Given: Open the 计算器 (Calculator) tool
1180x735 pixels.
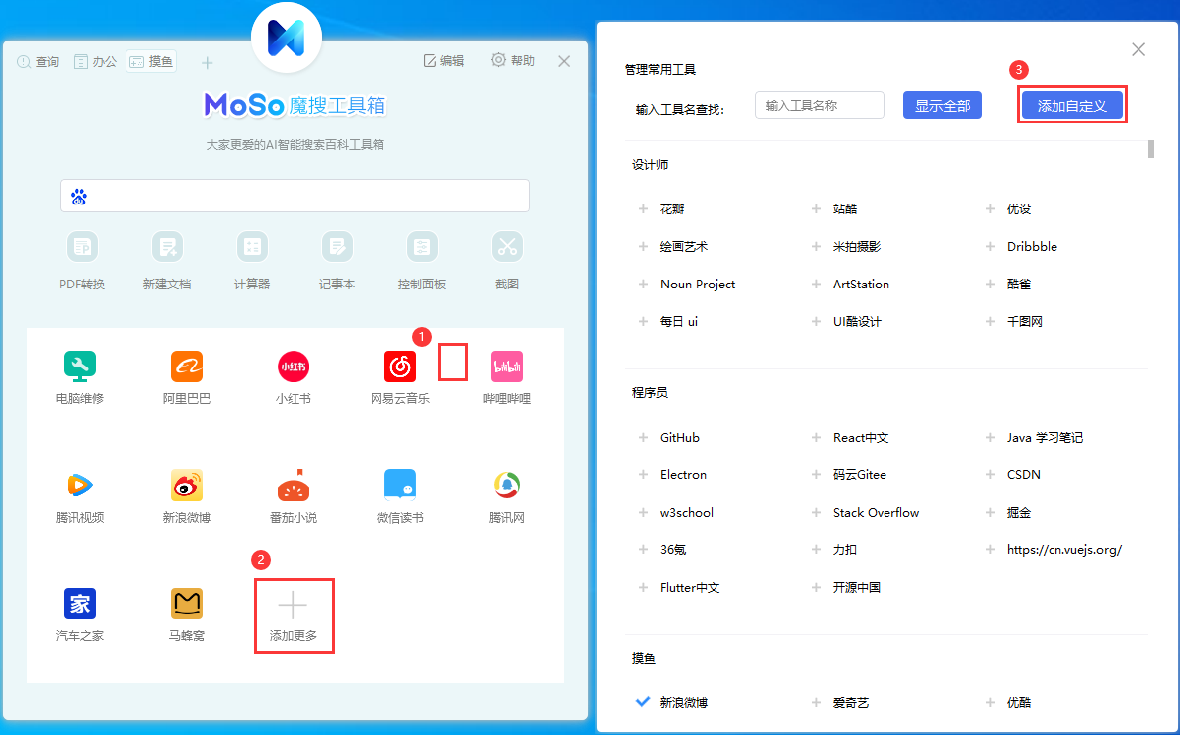Looking at the screenshot, I should point(251,260).
